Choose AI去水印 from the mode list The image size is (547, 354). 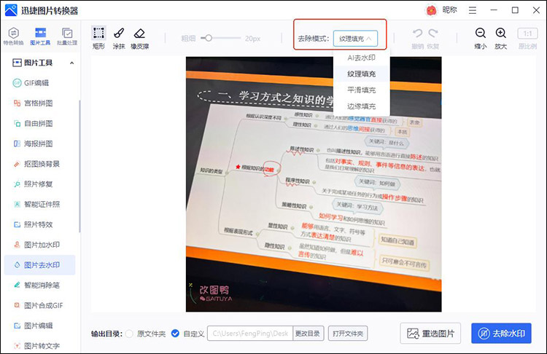tap(361, 58)
